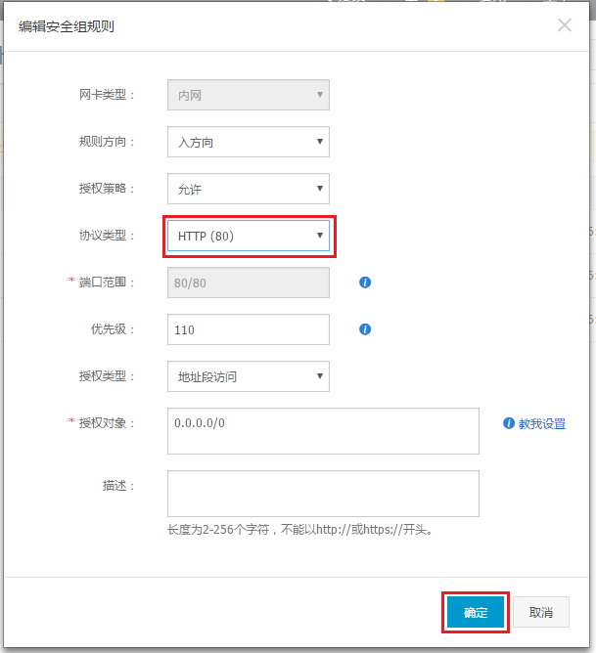Open the 教我设置 help link
Image resolution: width=596 pixels, height=653 pixels.
pyautogui.click(x=542, y=424)
